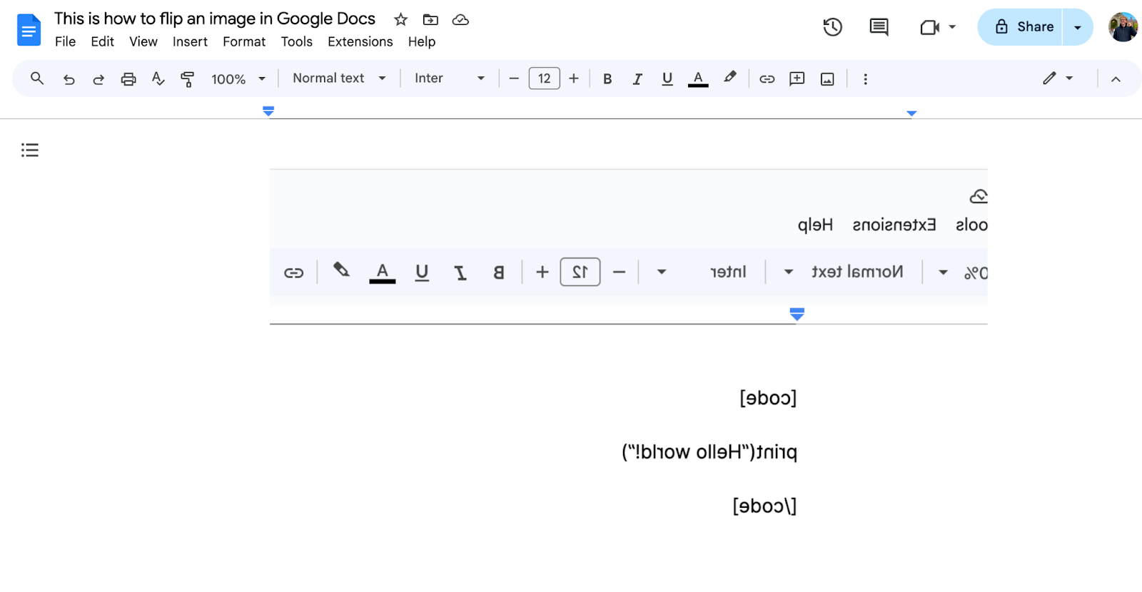Image resolution: width=1142 pixels, height=592 pixels.
Task: Toggle italic formatting
Action: (637, 79)
